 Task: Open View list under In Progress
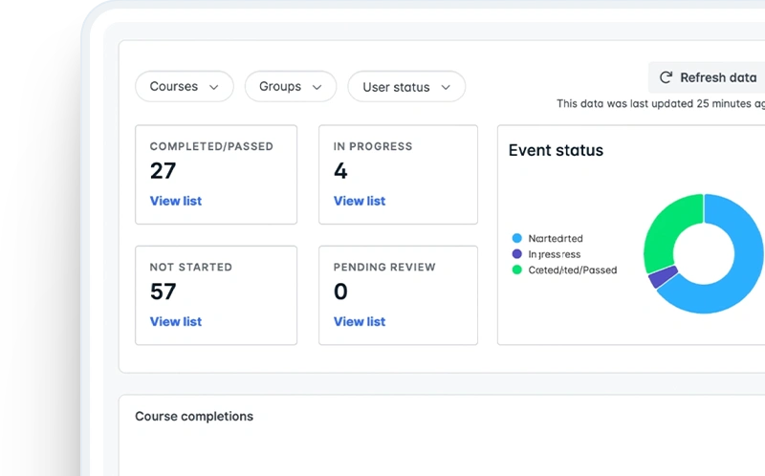360,201
